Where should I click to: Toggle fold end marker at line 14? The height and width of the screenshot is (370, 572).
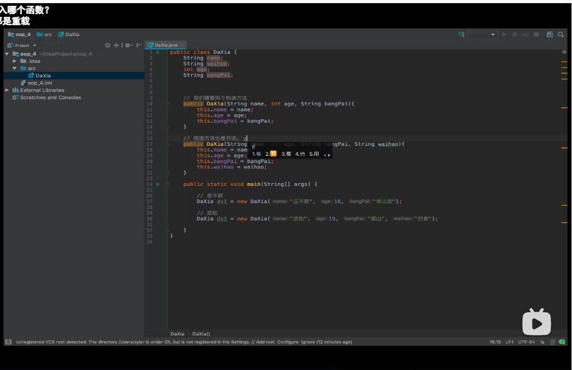[167, 127]
